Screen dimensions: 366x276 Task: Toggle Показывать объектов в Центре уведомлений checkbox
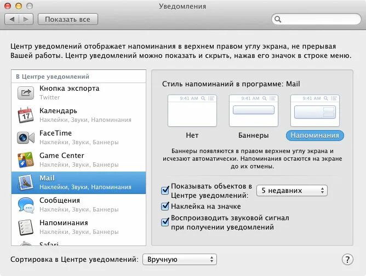[x=165, y=190]
